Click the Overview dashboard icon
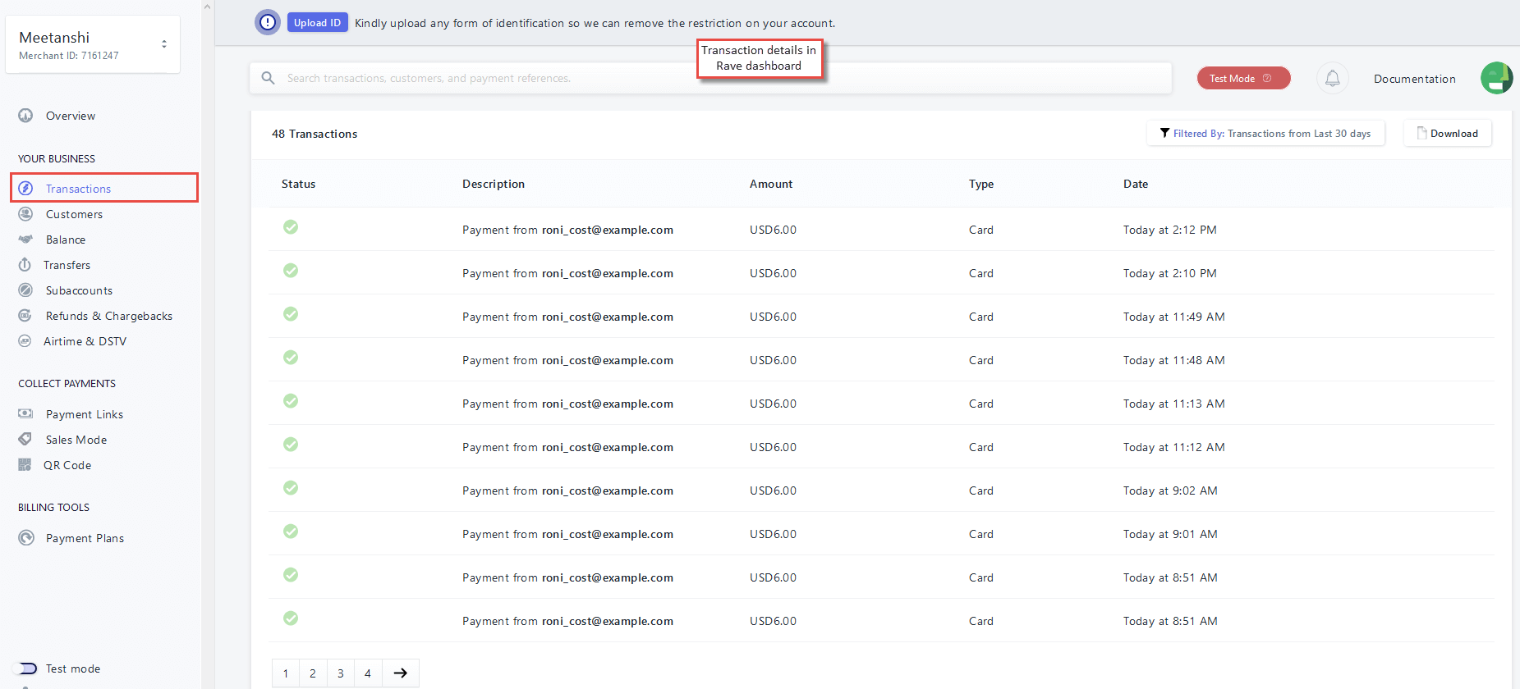The width and height of the screenshot is (1520, 689). [x=25, y=116]
